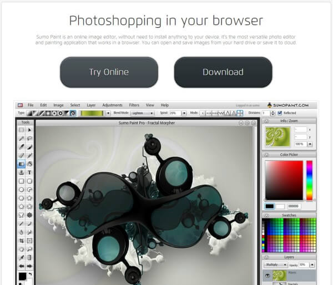This screenshot has height=285, width=333.
Task: Collapse the Info / Zoom panel
Action: pos(266,121)
